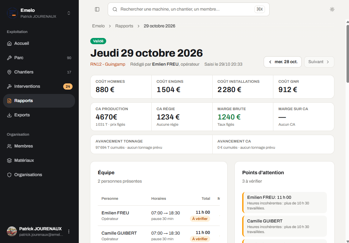Click Avancement Tonnage summary
The height and width of the screenshot is (243, 349).
(151, 144)
